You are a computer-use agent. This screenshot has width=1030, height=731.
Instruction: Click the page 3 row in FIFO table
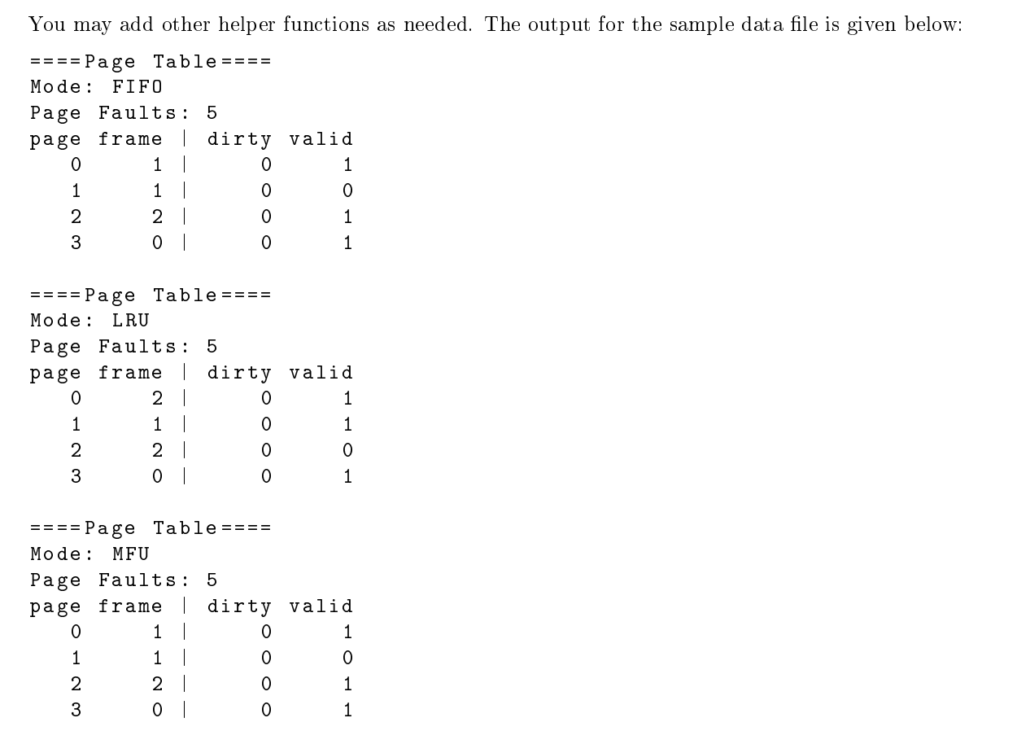(212, 243)
